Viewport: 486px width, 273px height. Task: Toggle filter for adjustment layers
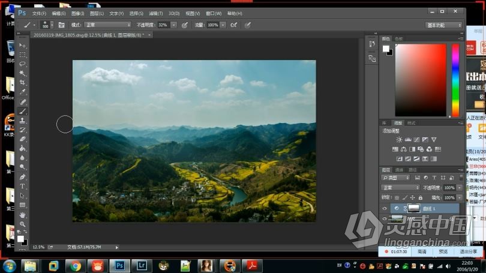[425, 178]
